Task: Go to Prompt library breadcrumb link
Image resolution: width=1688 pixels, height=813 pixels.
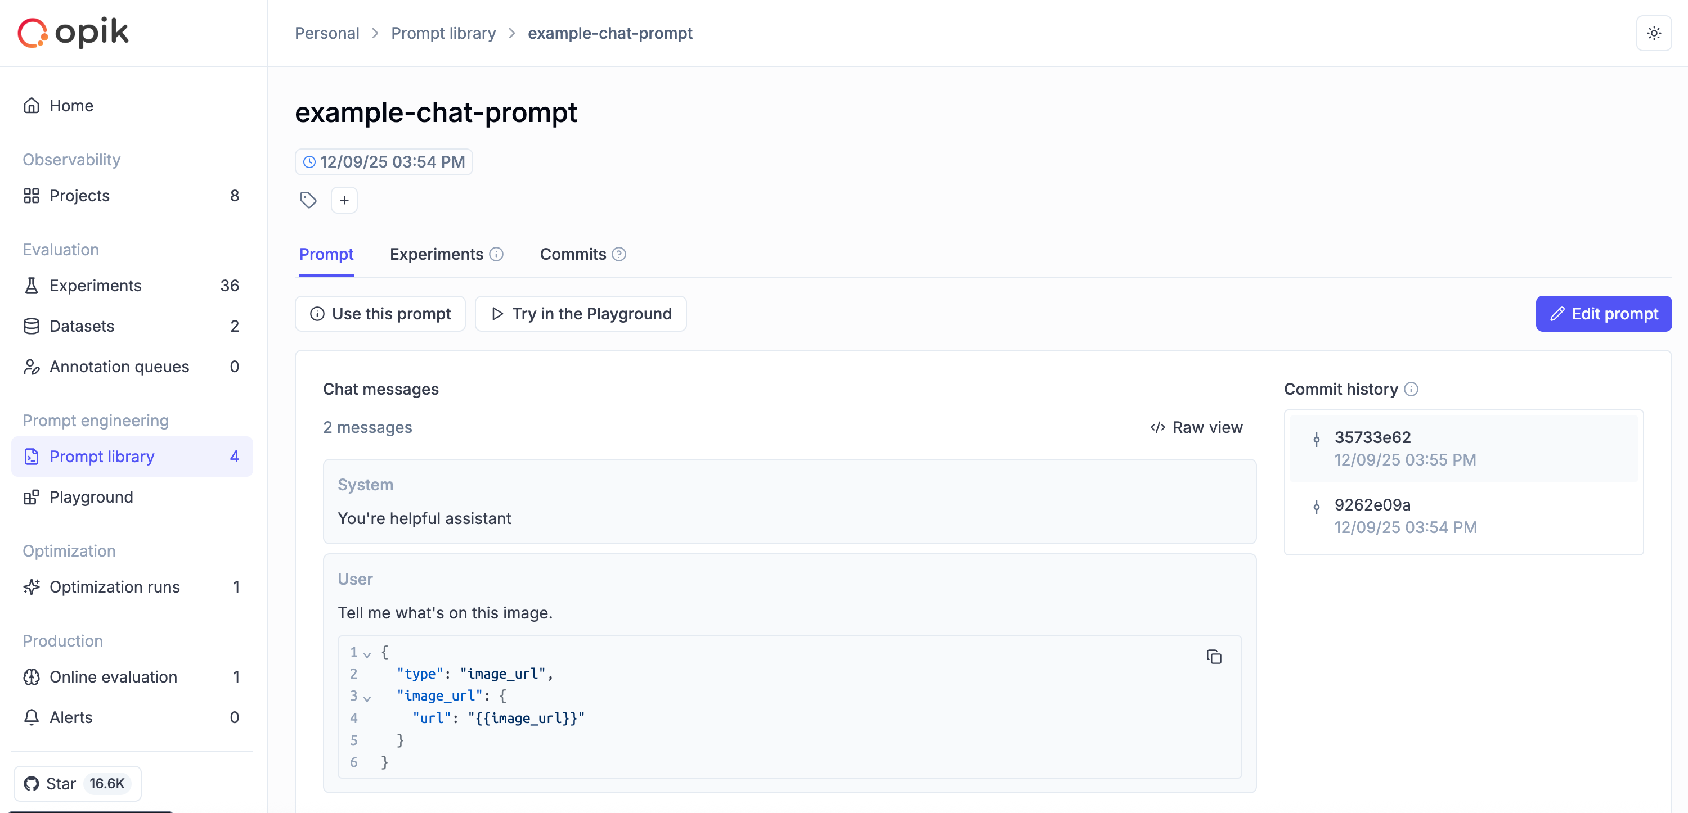Action: [x=443, y=33]
